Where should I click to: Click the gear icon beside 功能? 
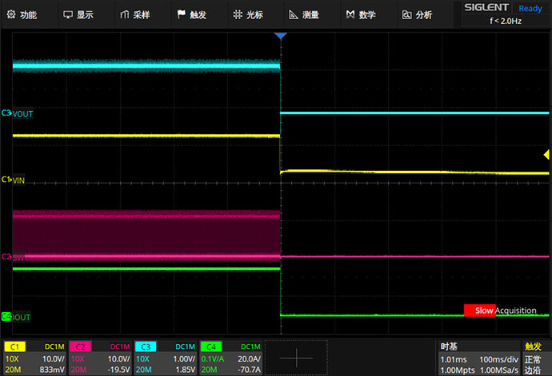click(11, 14)
